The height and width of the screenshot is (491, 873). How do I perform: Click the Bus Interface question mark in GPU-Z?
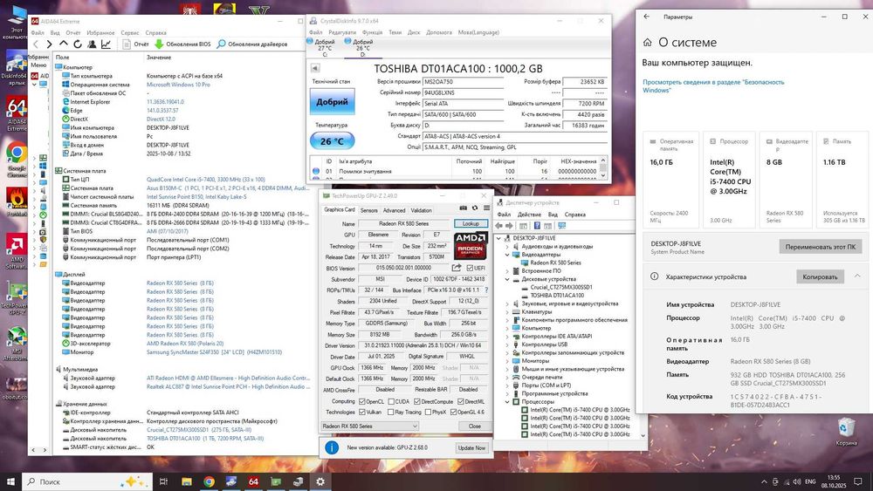(x=486, y=290)
